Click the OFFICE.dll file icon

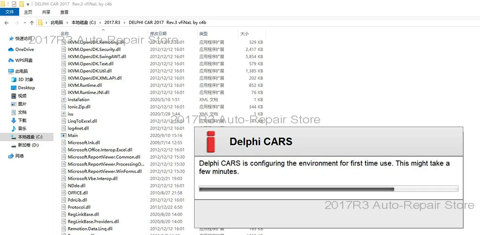point(64,193)
